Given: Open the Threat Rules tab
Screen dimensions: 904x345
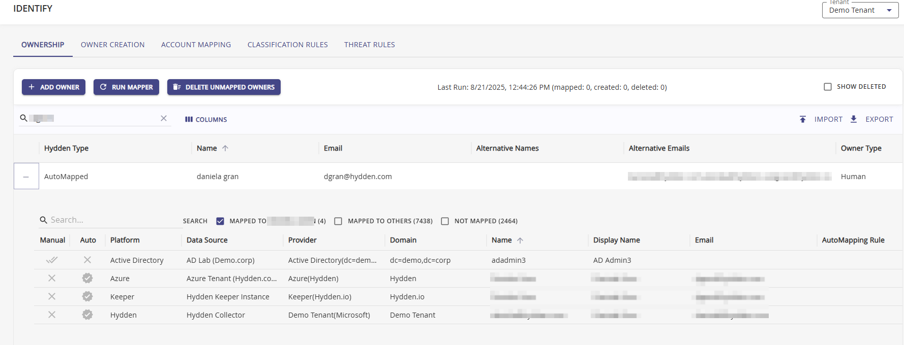Looking at the screenshot, I should click(369, 45).
